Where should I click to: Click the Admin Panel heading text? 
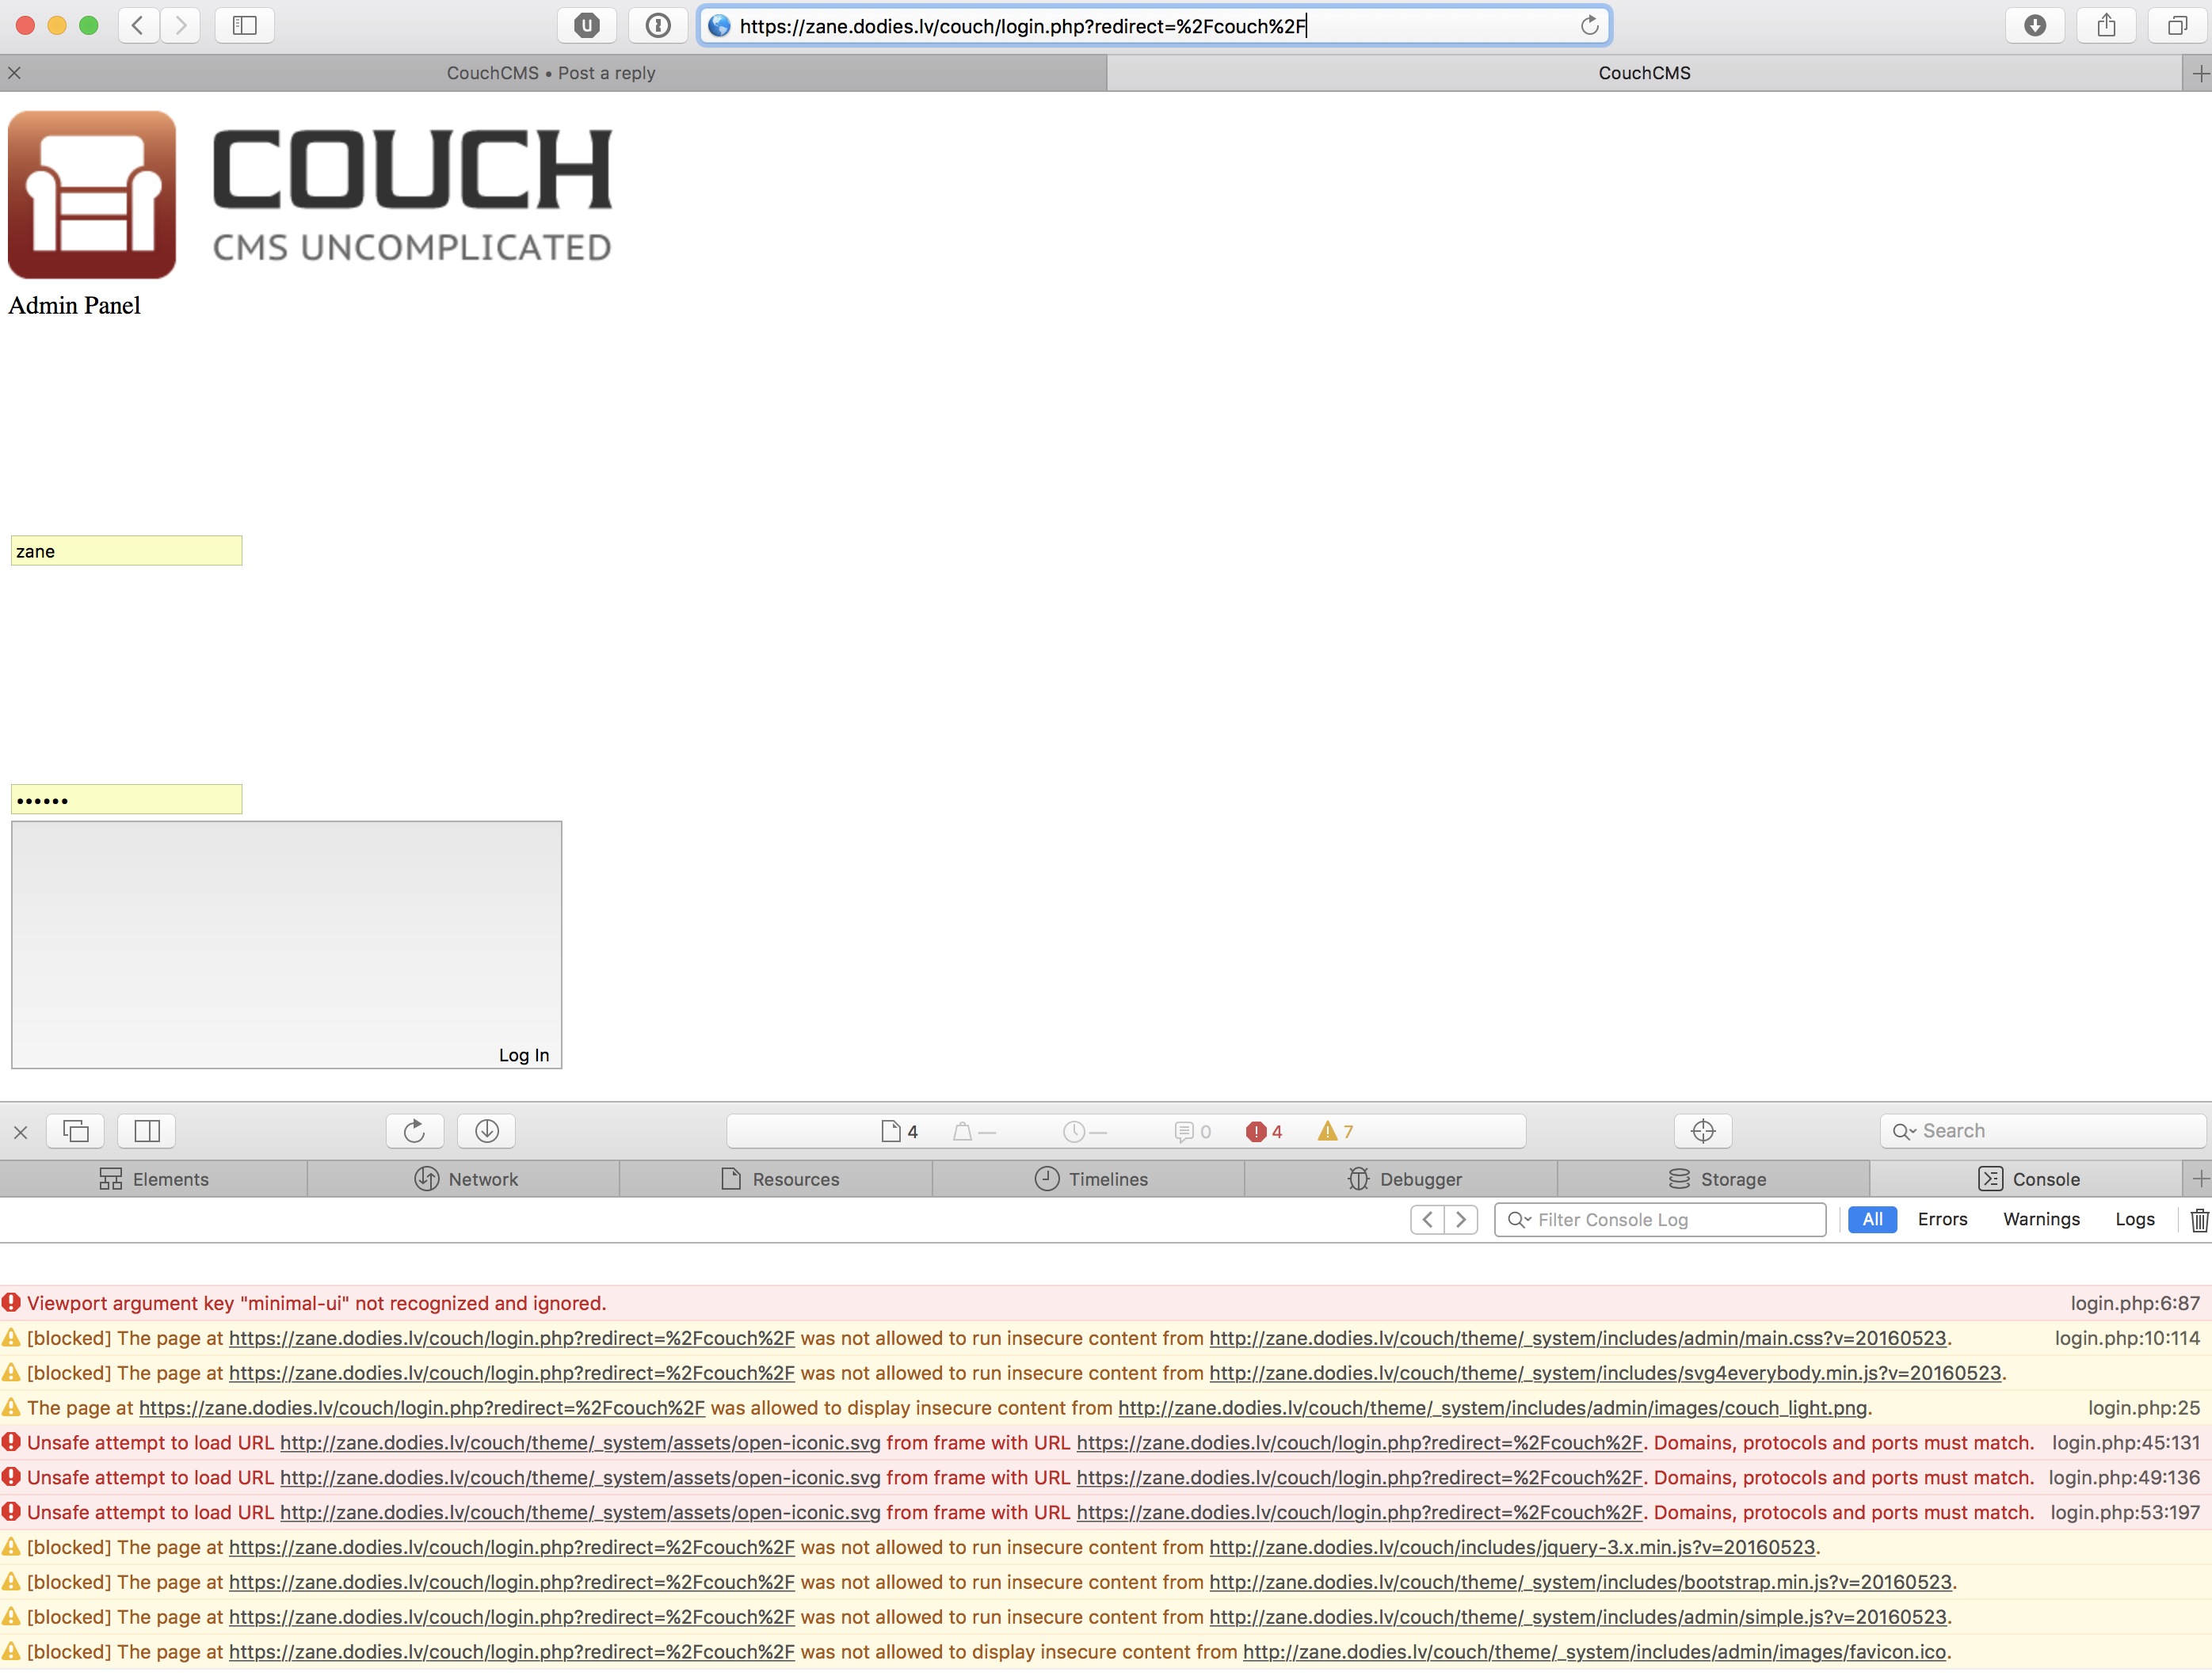[x=74, y=306]
